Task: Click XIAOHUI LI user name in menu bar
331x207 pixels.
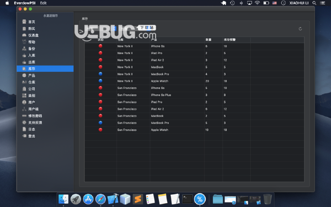Action: (299, 3)
